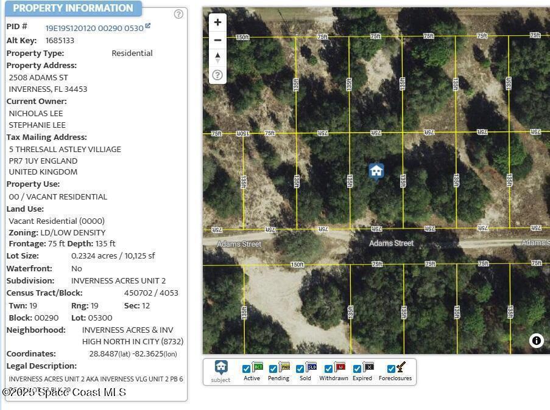Disable the Sold listings checkbox
This screenshot has width=550, height=410.
[300, 369]
